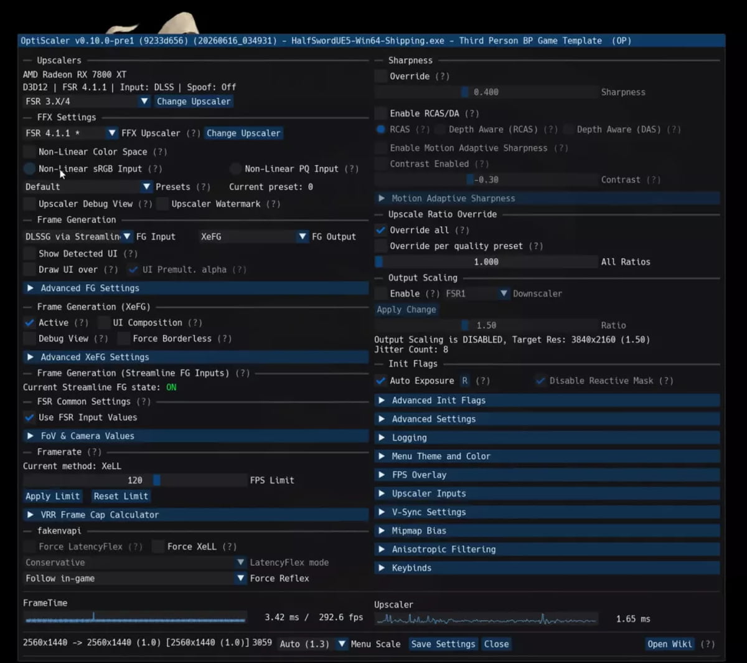Enable RCAS/DA checkbox
The width and height of the screenshot is (747, 663).
380,113
